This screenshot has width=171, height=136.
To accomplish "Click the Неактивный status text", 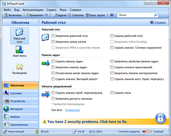I will tap(16, 131).
